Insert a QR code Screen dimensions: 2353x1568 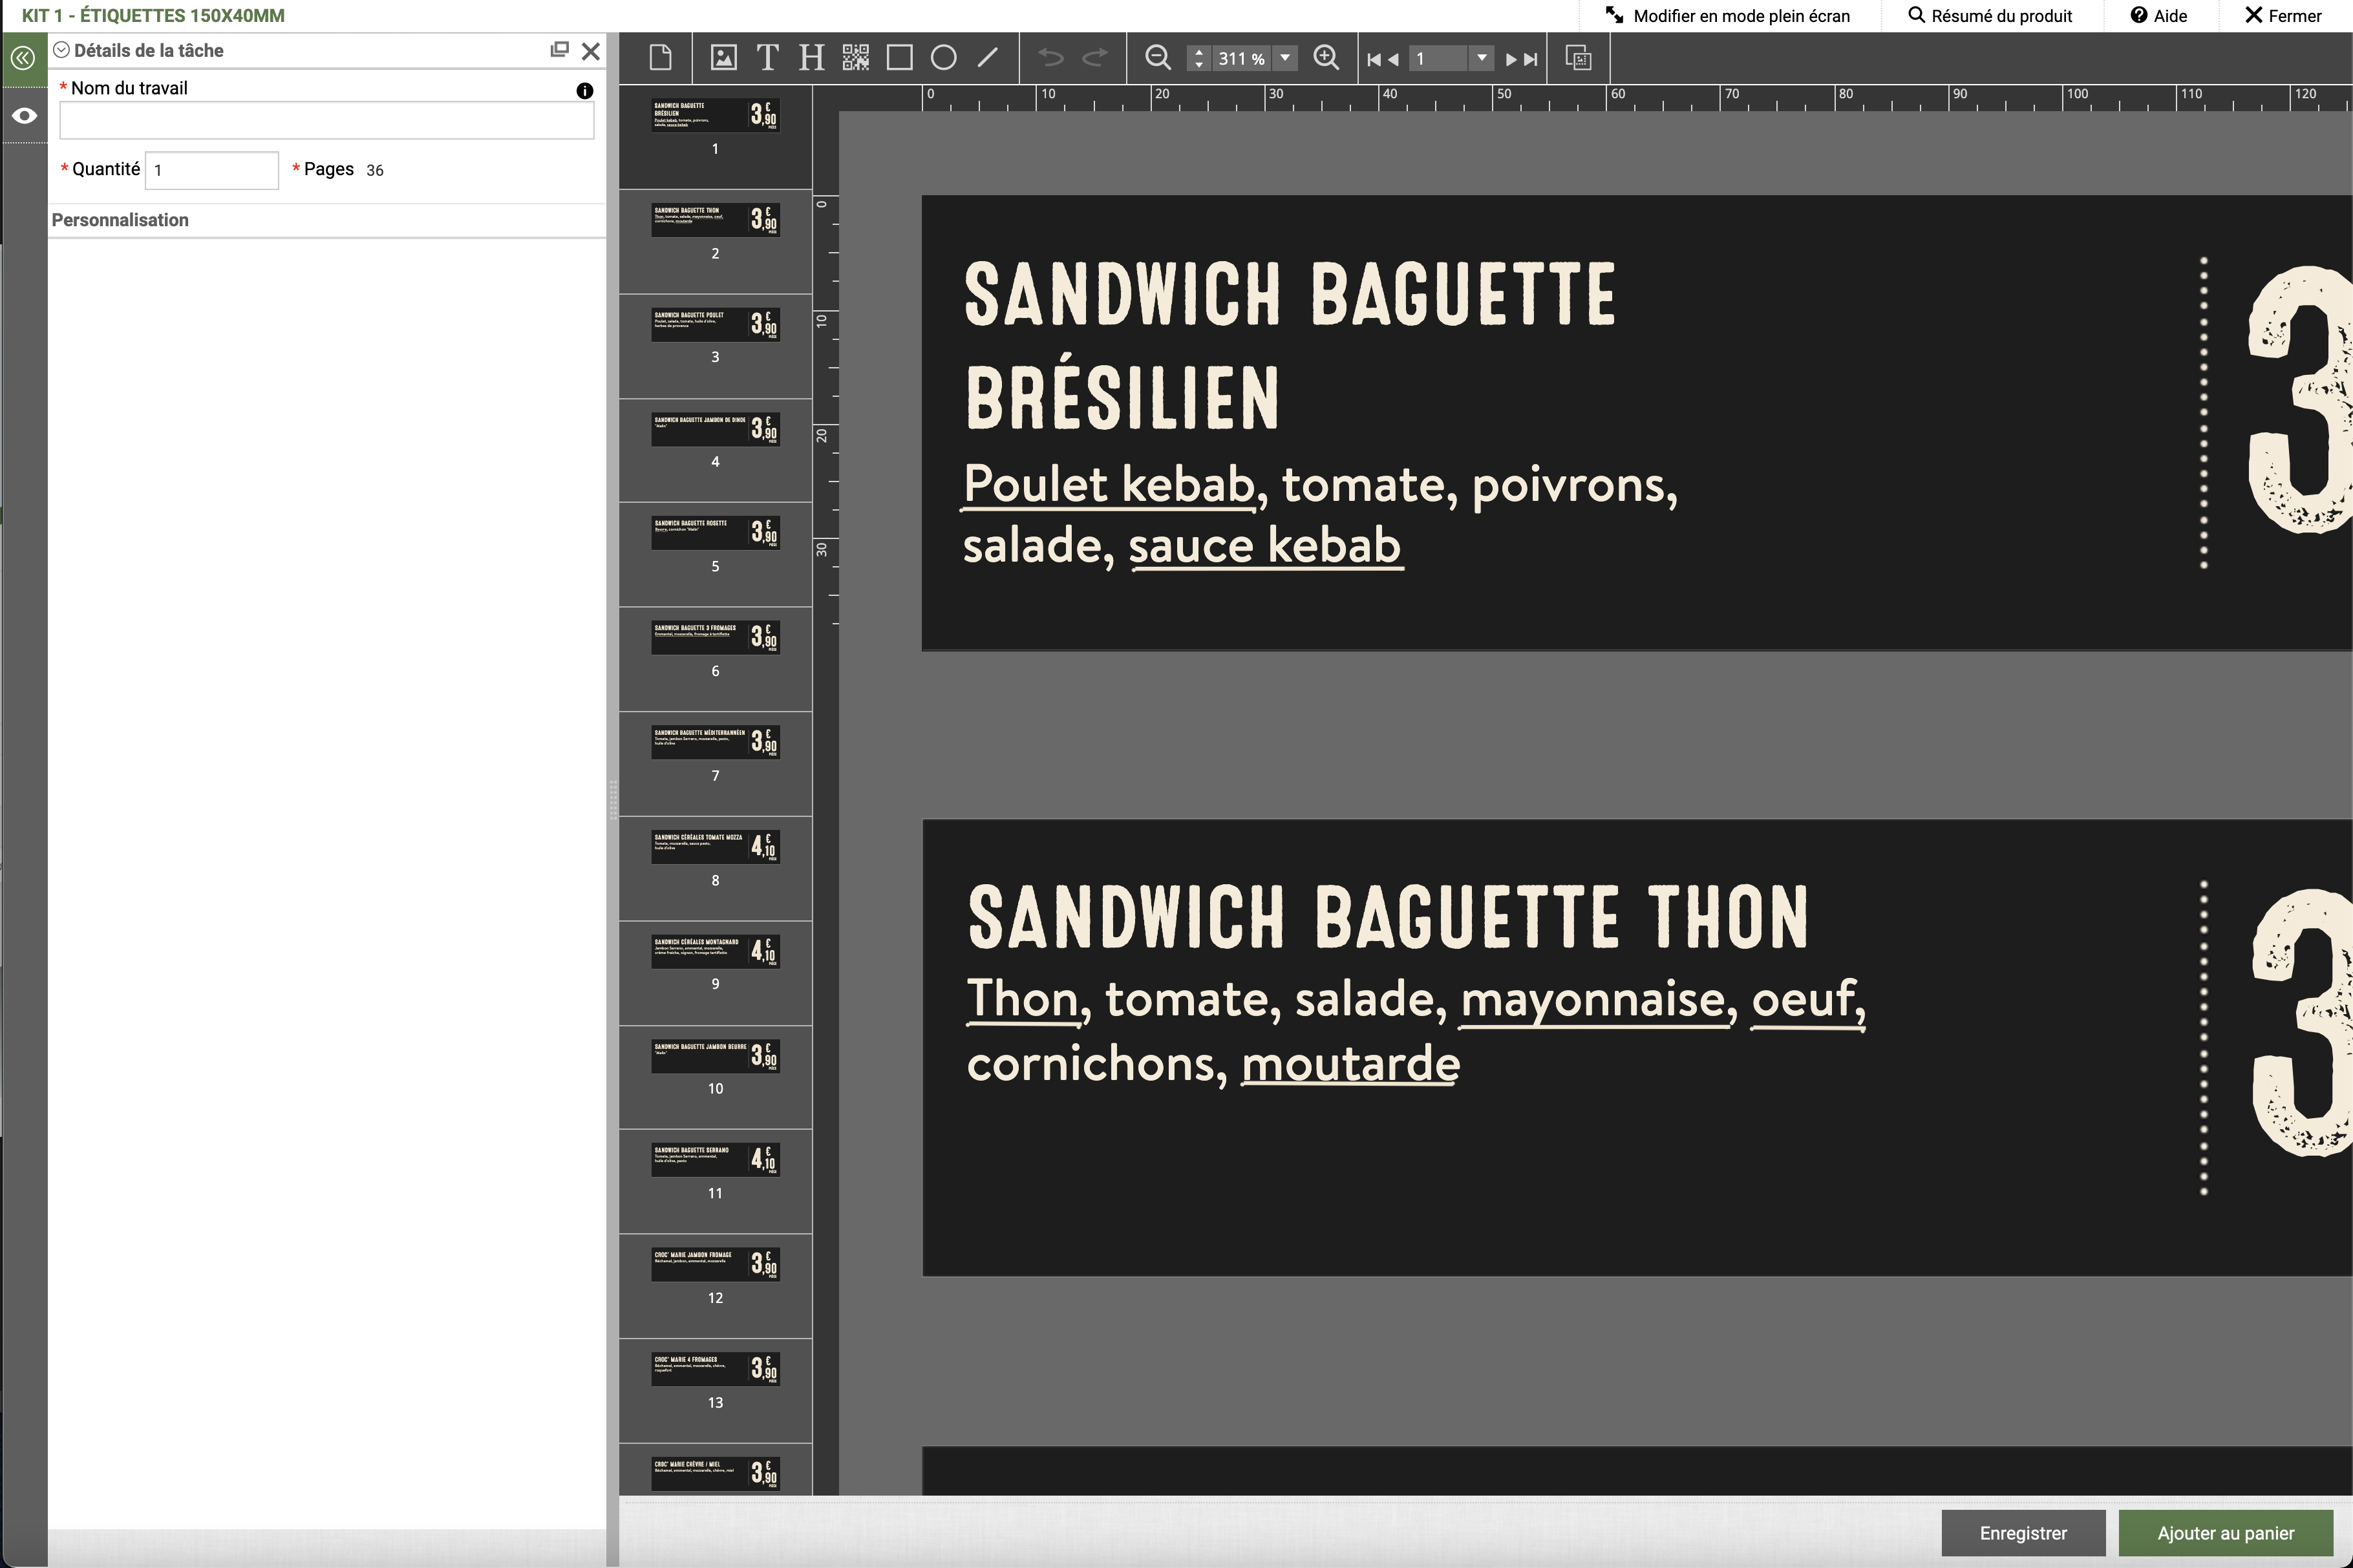click(855, 58)
